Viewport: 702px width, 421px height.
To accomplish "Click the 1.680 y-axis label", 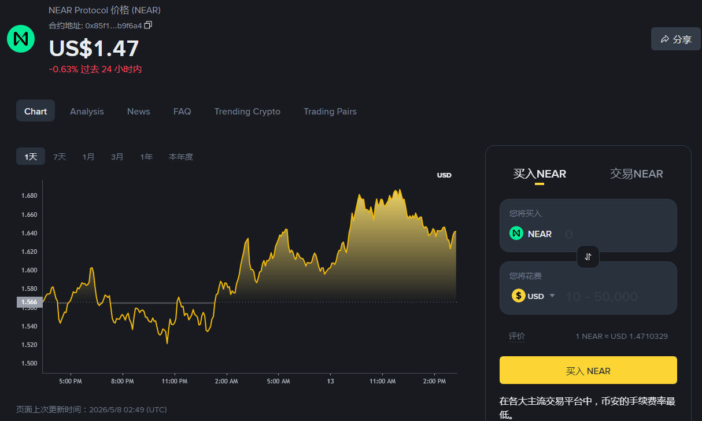I will pos(29,195).
